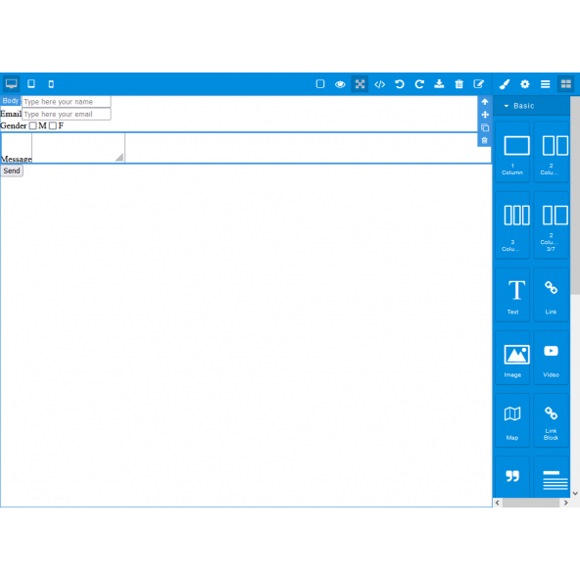Open the Style Manager brush tab
Screen dimensions: 580x580
505,84
